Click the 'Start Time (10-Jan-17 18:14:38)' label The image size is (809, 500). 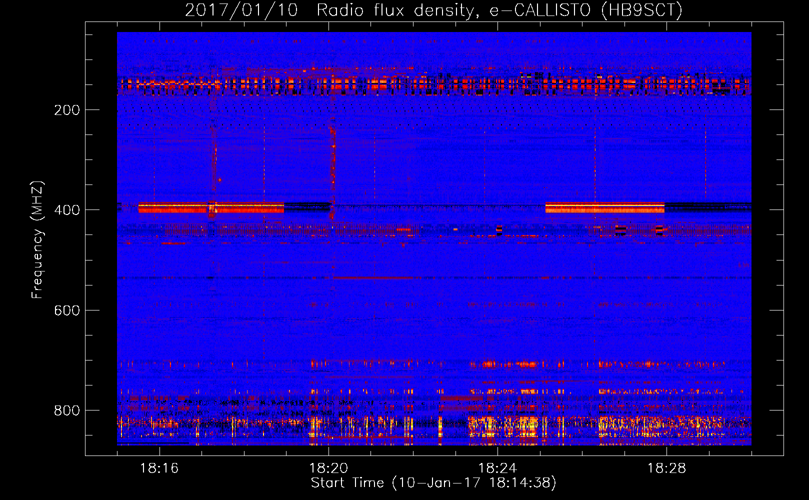433,483
